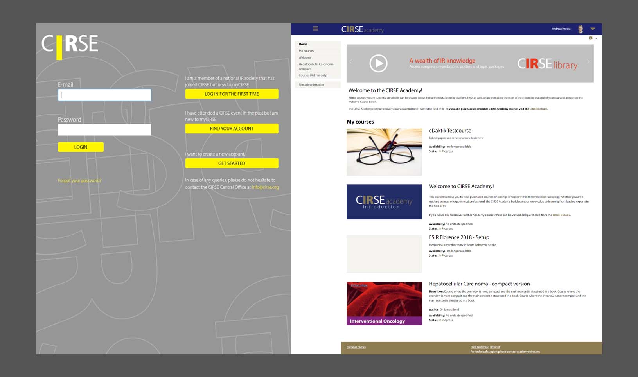Click the info@cirse.org email link
This screenshot has height=377, width=638.
point(265,187)
